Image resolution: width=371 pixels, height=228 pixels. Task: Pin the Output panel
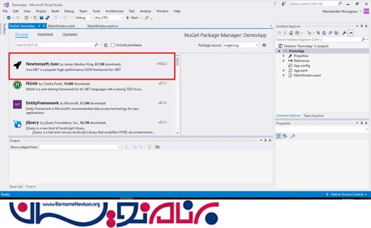(x=265, y=140)
